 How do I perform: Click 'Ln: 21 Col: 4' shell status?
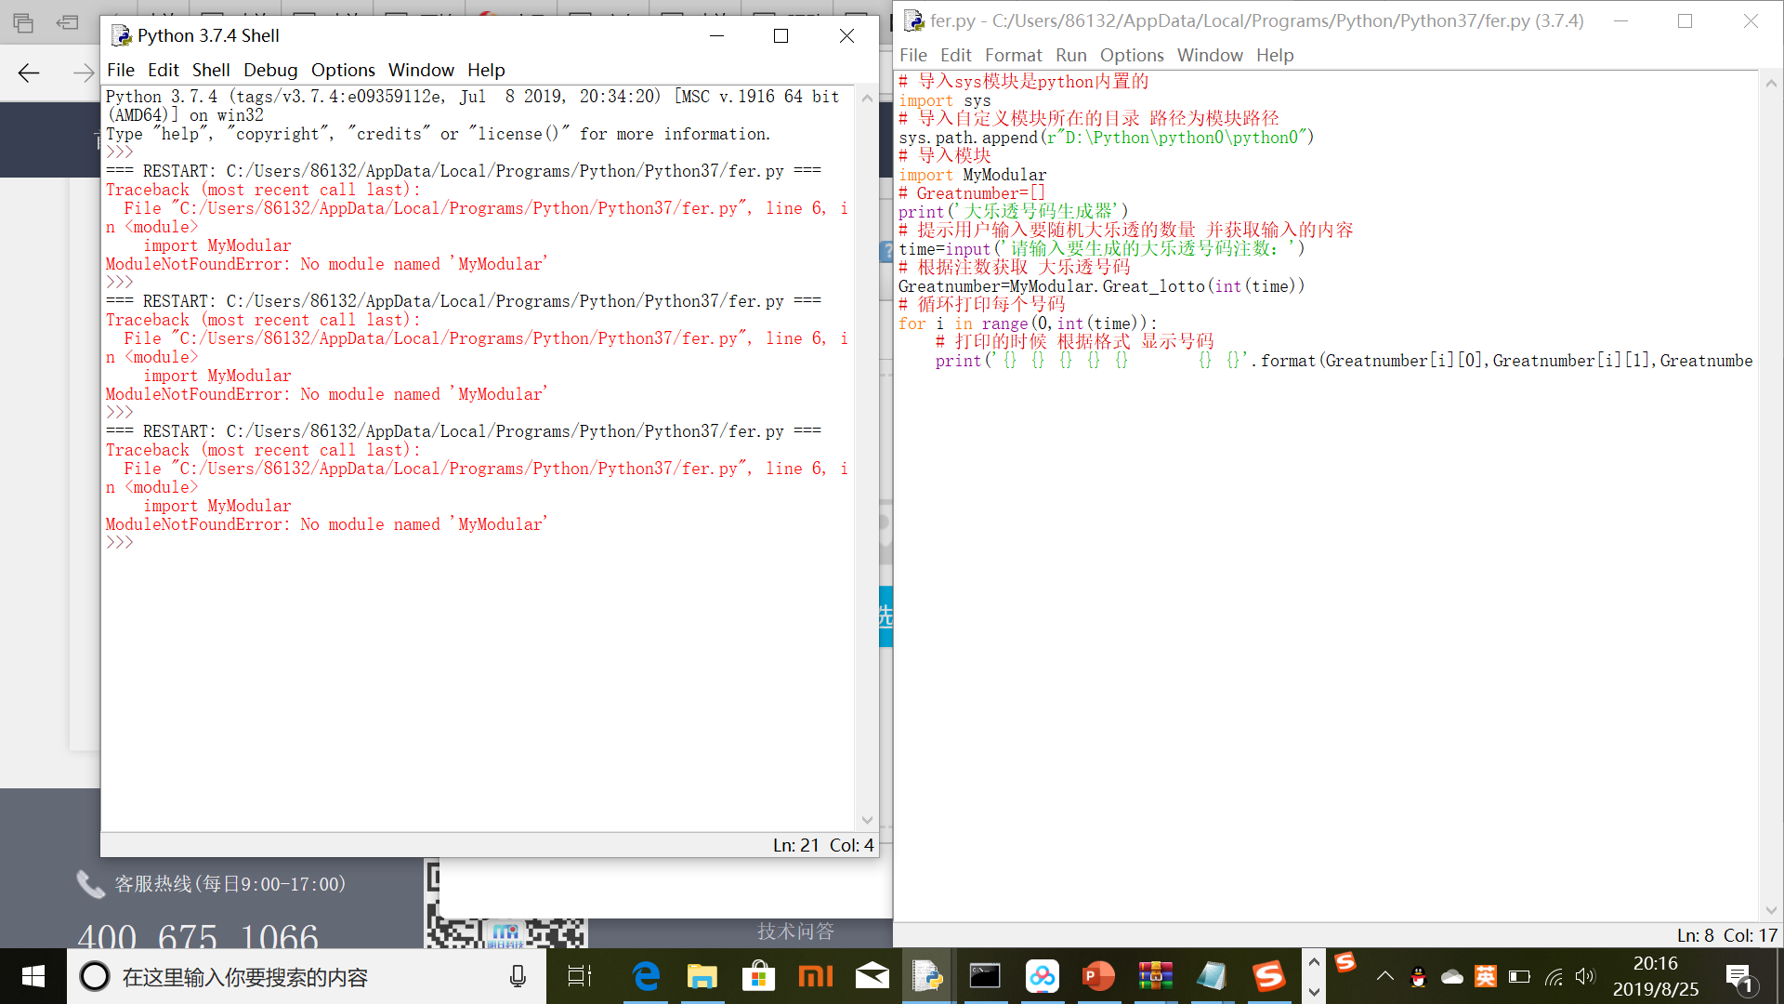(x=823, y=845)
